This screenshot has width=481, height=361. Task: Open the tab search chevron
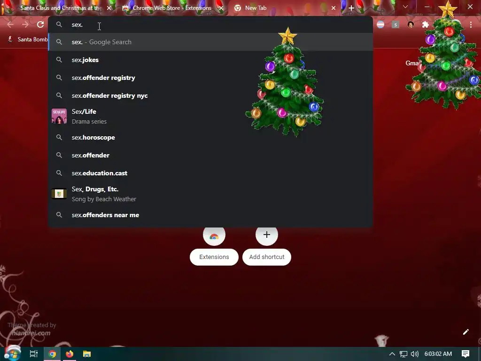pos(405,7)
